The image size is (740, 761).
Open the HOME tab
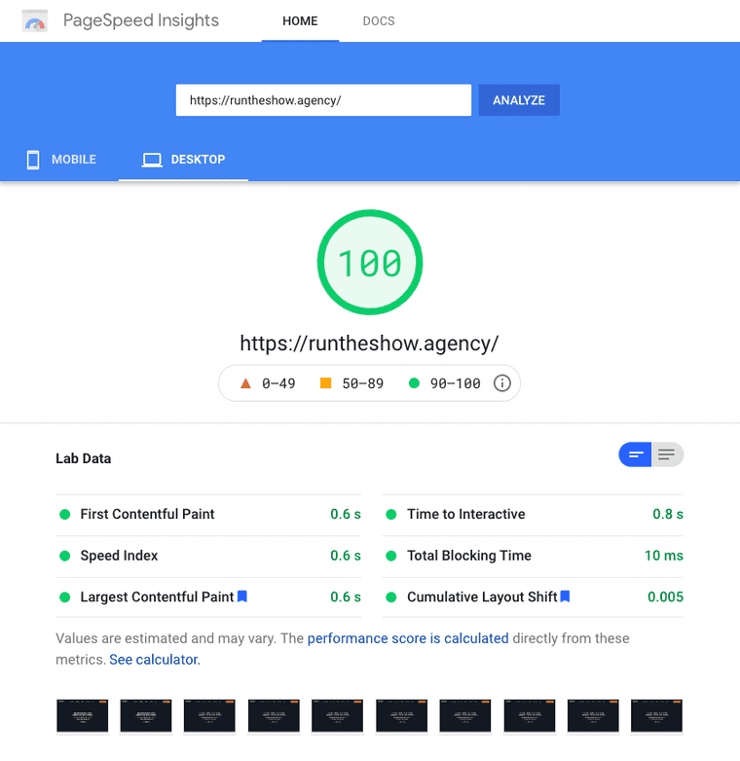(300, 20)
